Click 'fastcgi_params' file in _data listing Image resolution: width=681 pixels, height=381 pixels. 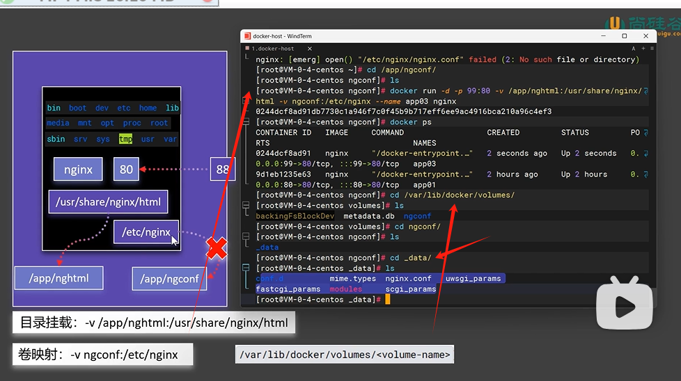[288, 289]
